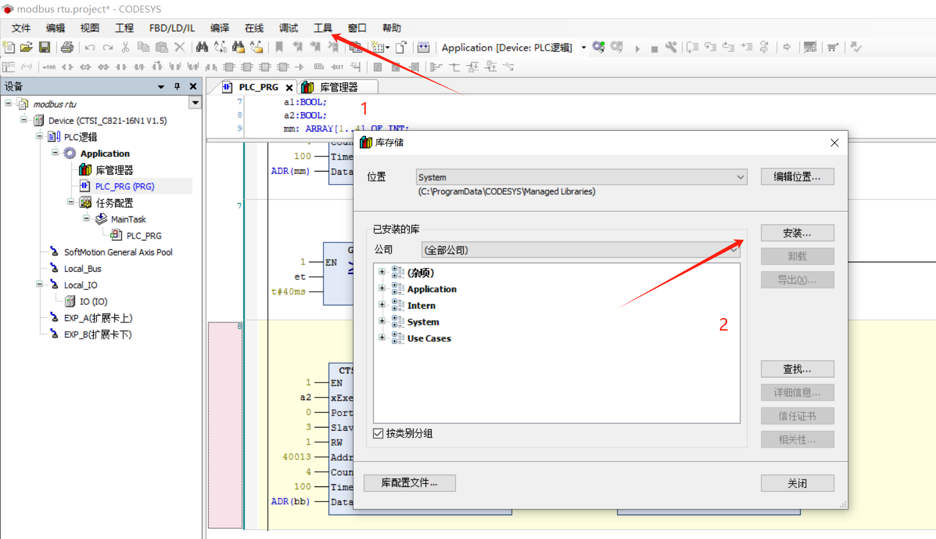Image resolution: width=936 pixels, height=539 pixels.
Task: Open the 编辑 menu
Action: coord(56,28)
